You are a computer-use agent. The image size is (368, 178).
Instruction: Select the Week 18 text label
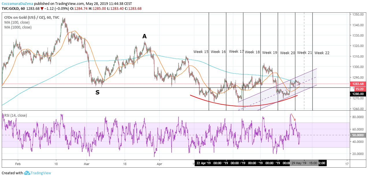click(252, 52)
